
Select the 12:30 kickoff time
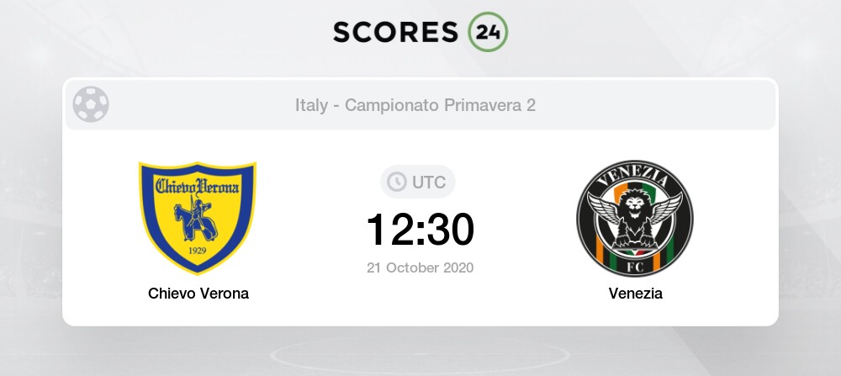pyautogui.click(x=420, y=230)
